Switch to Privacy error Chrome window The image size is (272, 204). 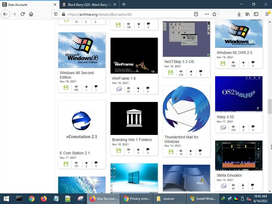[137, 199]
